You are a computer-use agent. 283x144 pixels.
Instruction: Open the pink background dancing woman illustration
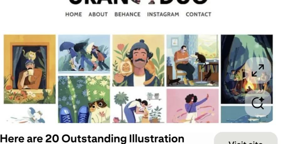tap(192, 106)
